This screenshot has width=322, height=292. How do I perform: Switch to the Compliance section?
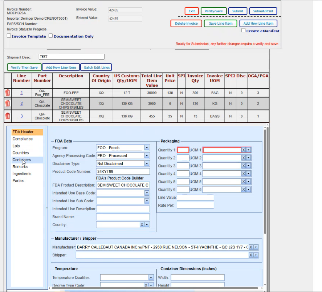(x=23, y=139)
